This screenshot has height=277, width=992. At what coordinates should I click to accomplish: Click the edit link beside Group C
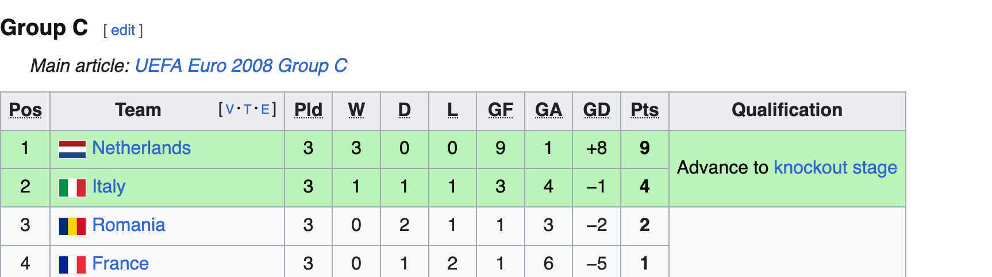pos(123,30)
